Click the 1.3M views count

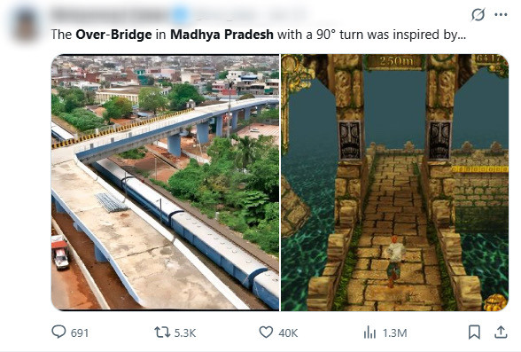tap(395, 332)
